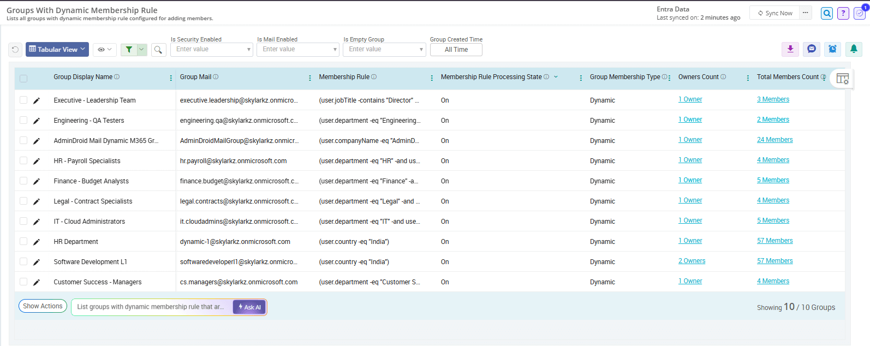
Task: Open Group Mail column menu
Action: point(310,78)
